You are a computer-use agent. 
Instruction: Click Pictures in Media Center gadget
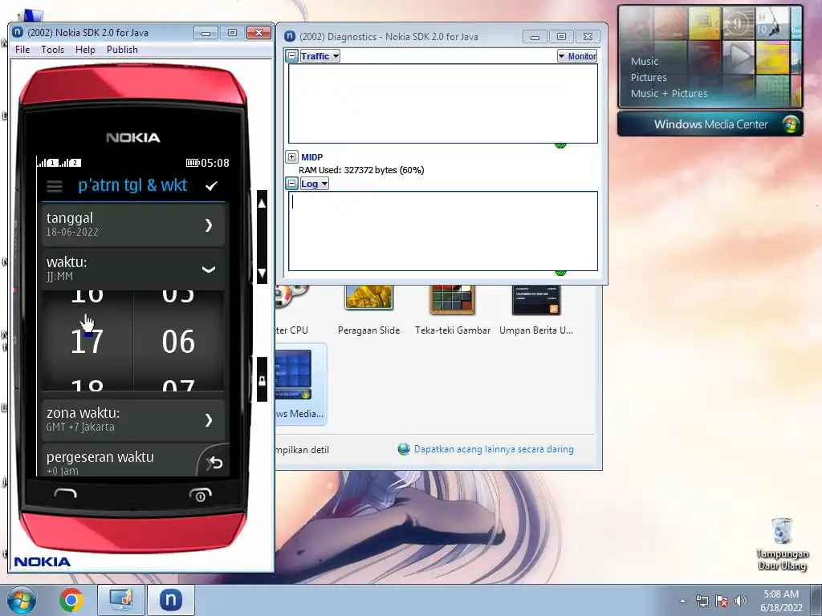click(649, 78)
